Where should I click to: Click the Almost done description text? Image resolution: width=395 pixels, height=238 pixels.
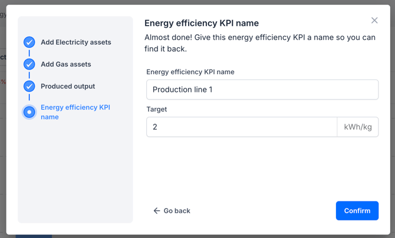(x=259, y=43)
